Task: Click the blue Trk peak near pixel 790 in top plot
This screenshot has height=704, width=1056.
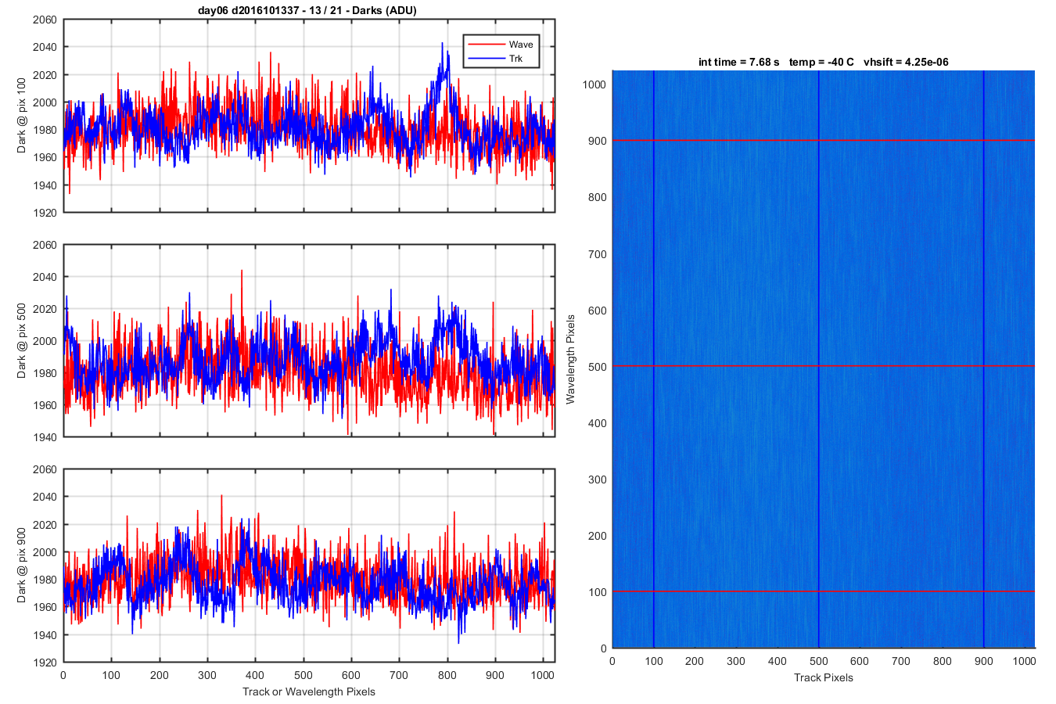Action: pyautogui.click(x=442, y=45)
